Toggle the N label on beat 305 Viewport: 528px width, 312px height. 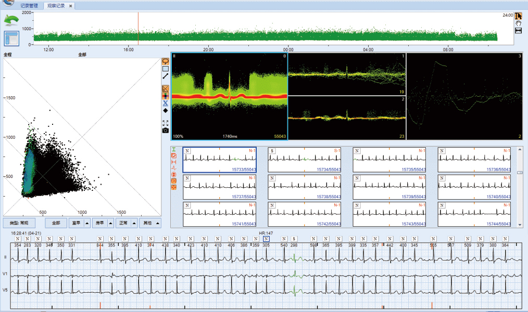(266, 239)
